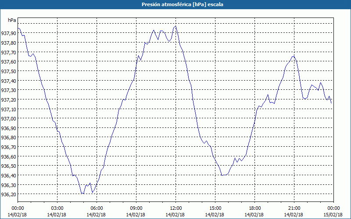This screenshot has width=351, height=219.
Task: Click the 936,50 pressure value
Action: coord(8,166)
